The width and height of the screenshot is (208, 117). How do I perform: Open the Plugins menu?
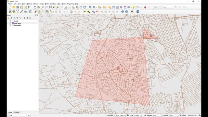[36, 4]
